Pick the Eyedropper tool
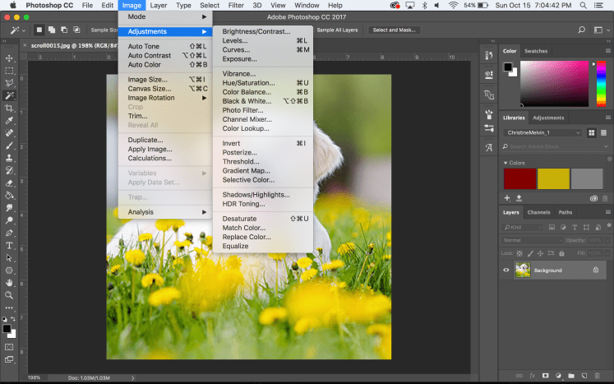The height and width of the screenshot is (384, 614). [9, 120]
